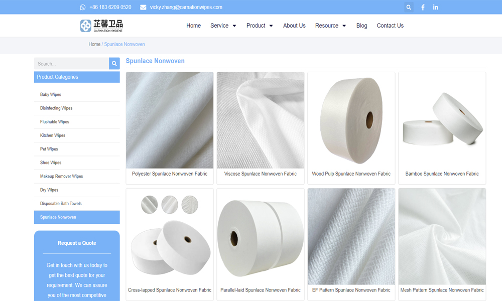502x301 pixels.
Task: Visit the Facebook page icon
Action: click(422, 7)
